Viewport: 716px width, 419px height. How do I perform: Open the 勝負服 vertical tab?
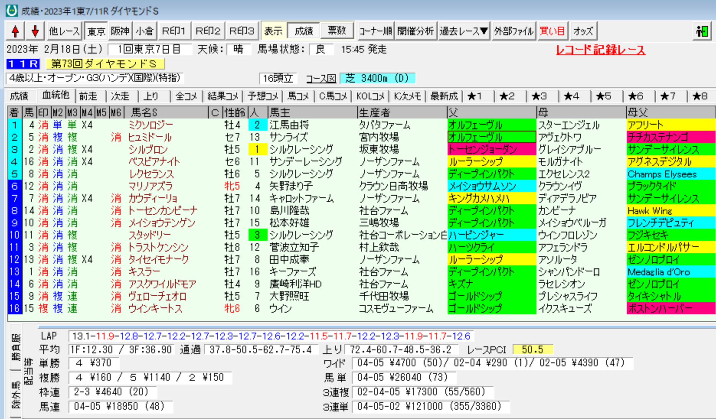[15, 347]
